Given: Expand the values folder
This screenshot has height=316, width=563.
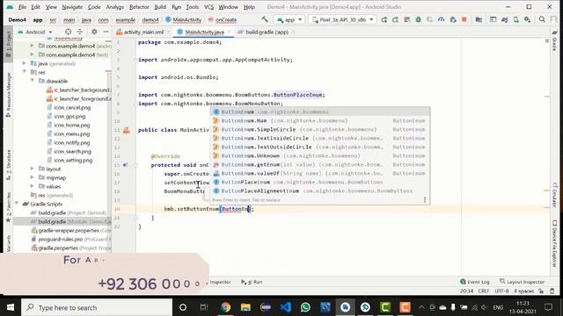Looking at the screenshot, I should coord(33,186).
